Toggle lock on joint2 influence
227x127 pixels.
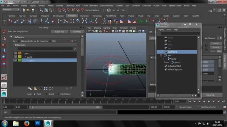click(15, 57)
